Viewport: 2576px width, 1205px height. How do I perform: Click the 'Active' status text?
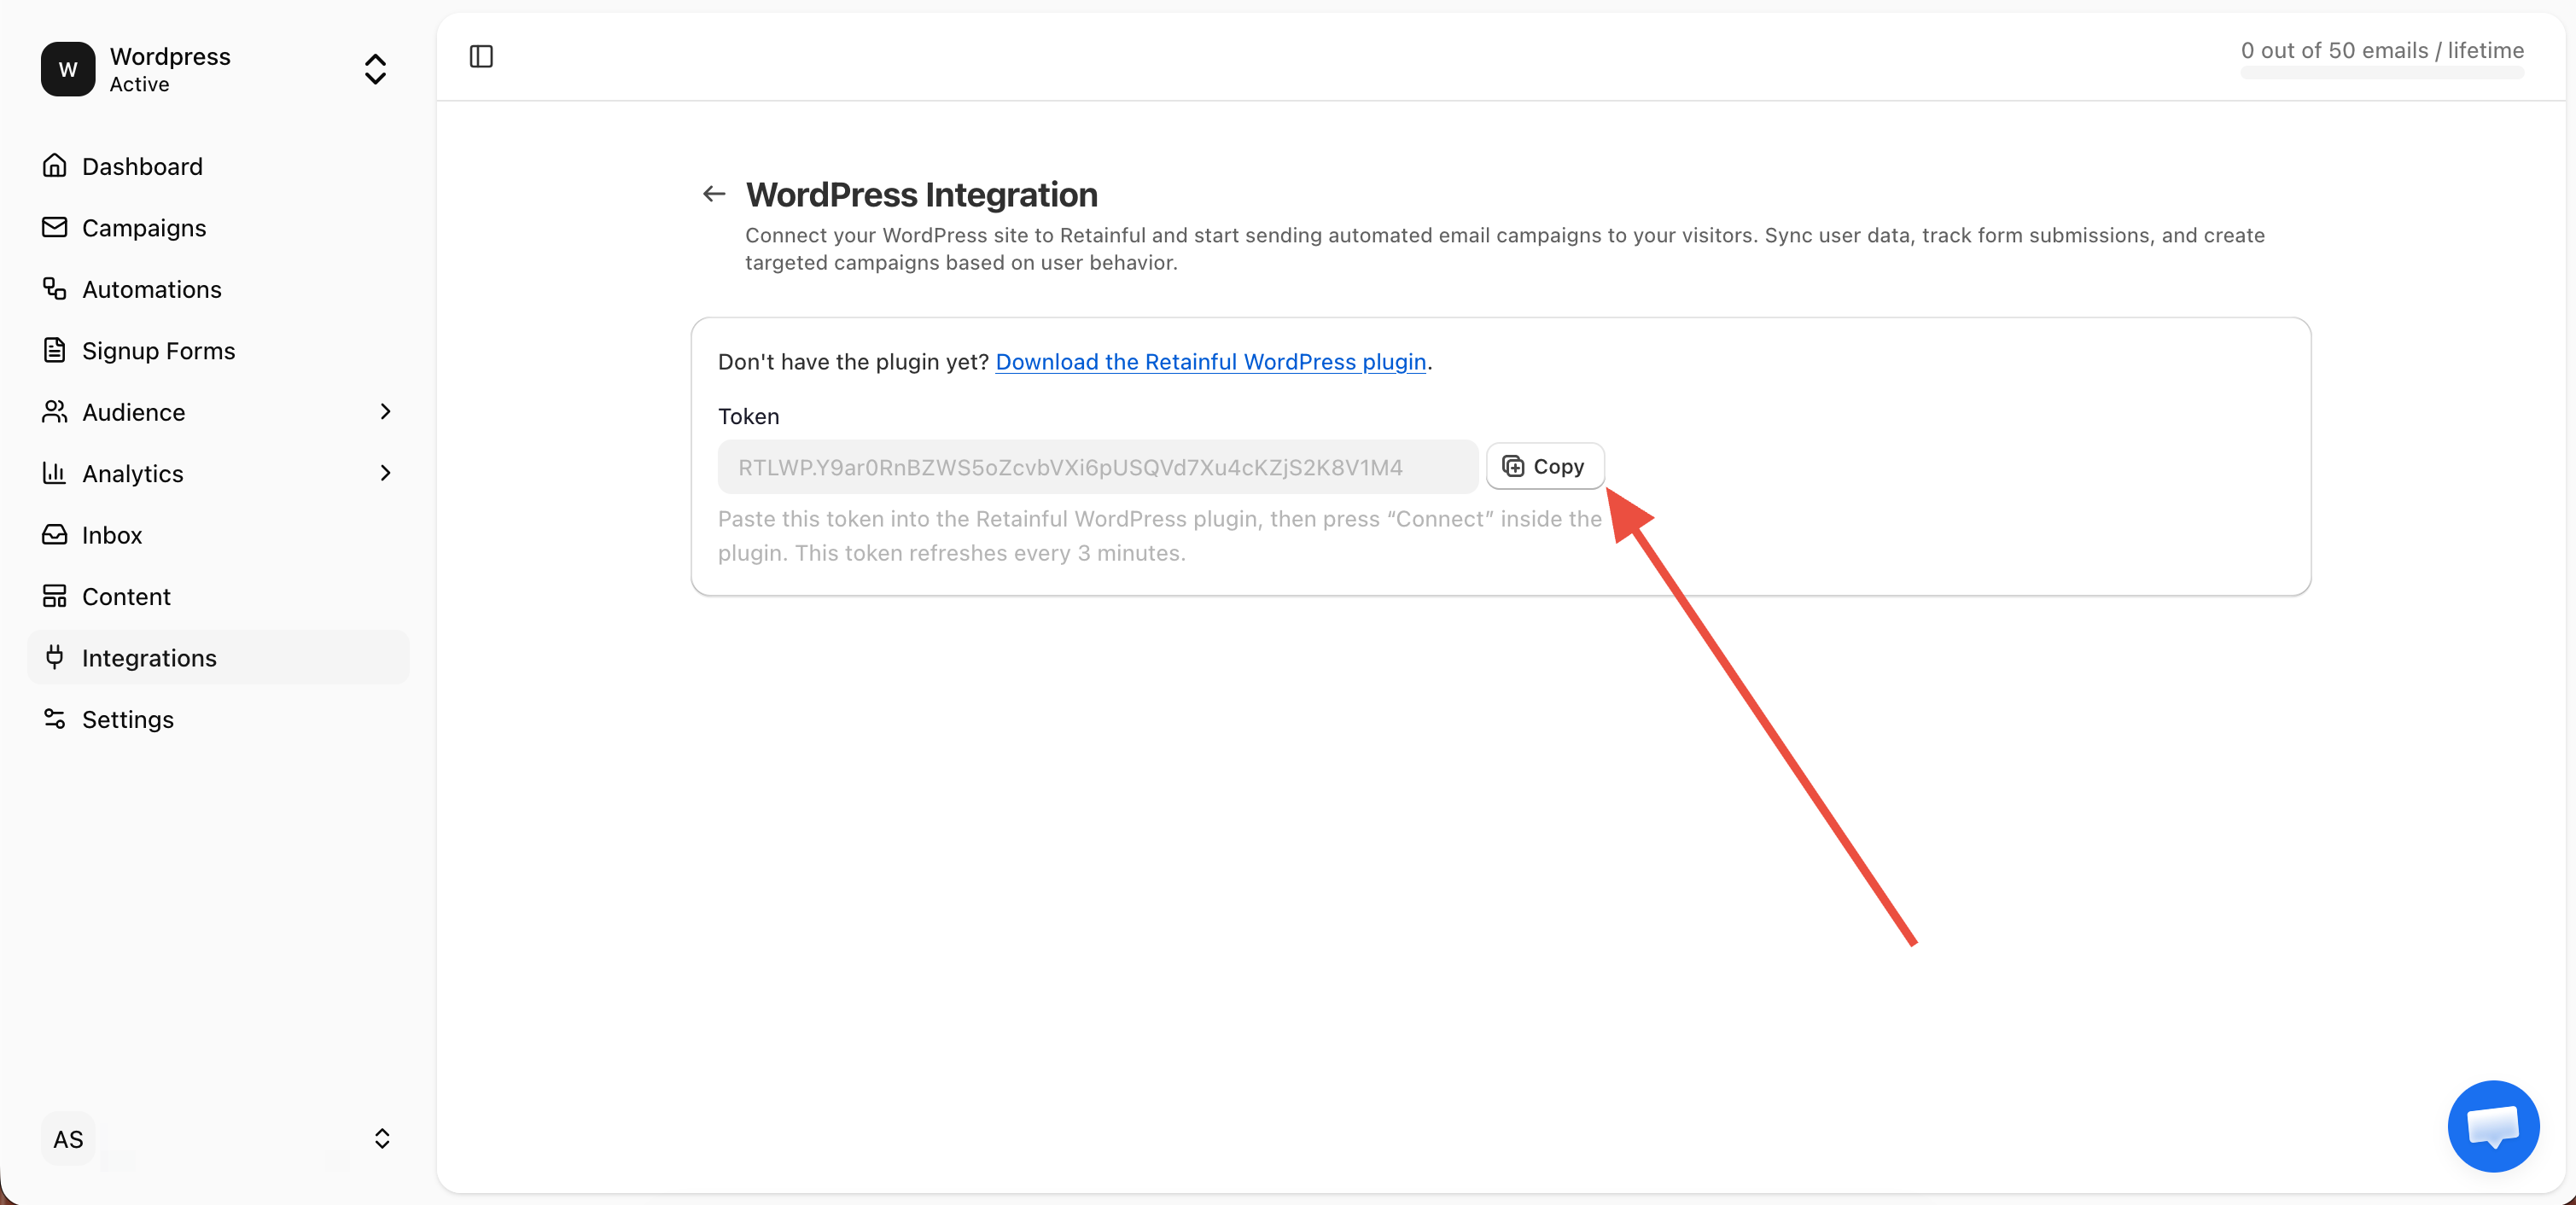click(139, 85)
